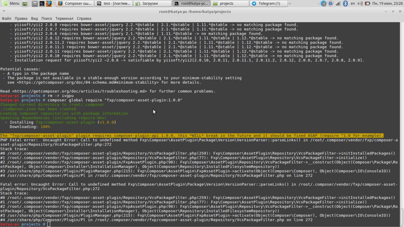Click the last 'katya-pc projects #' prompt
404x227 pixels.
[x=23, y=224]
